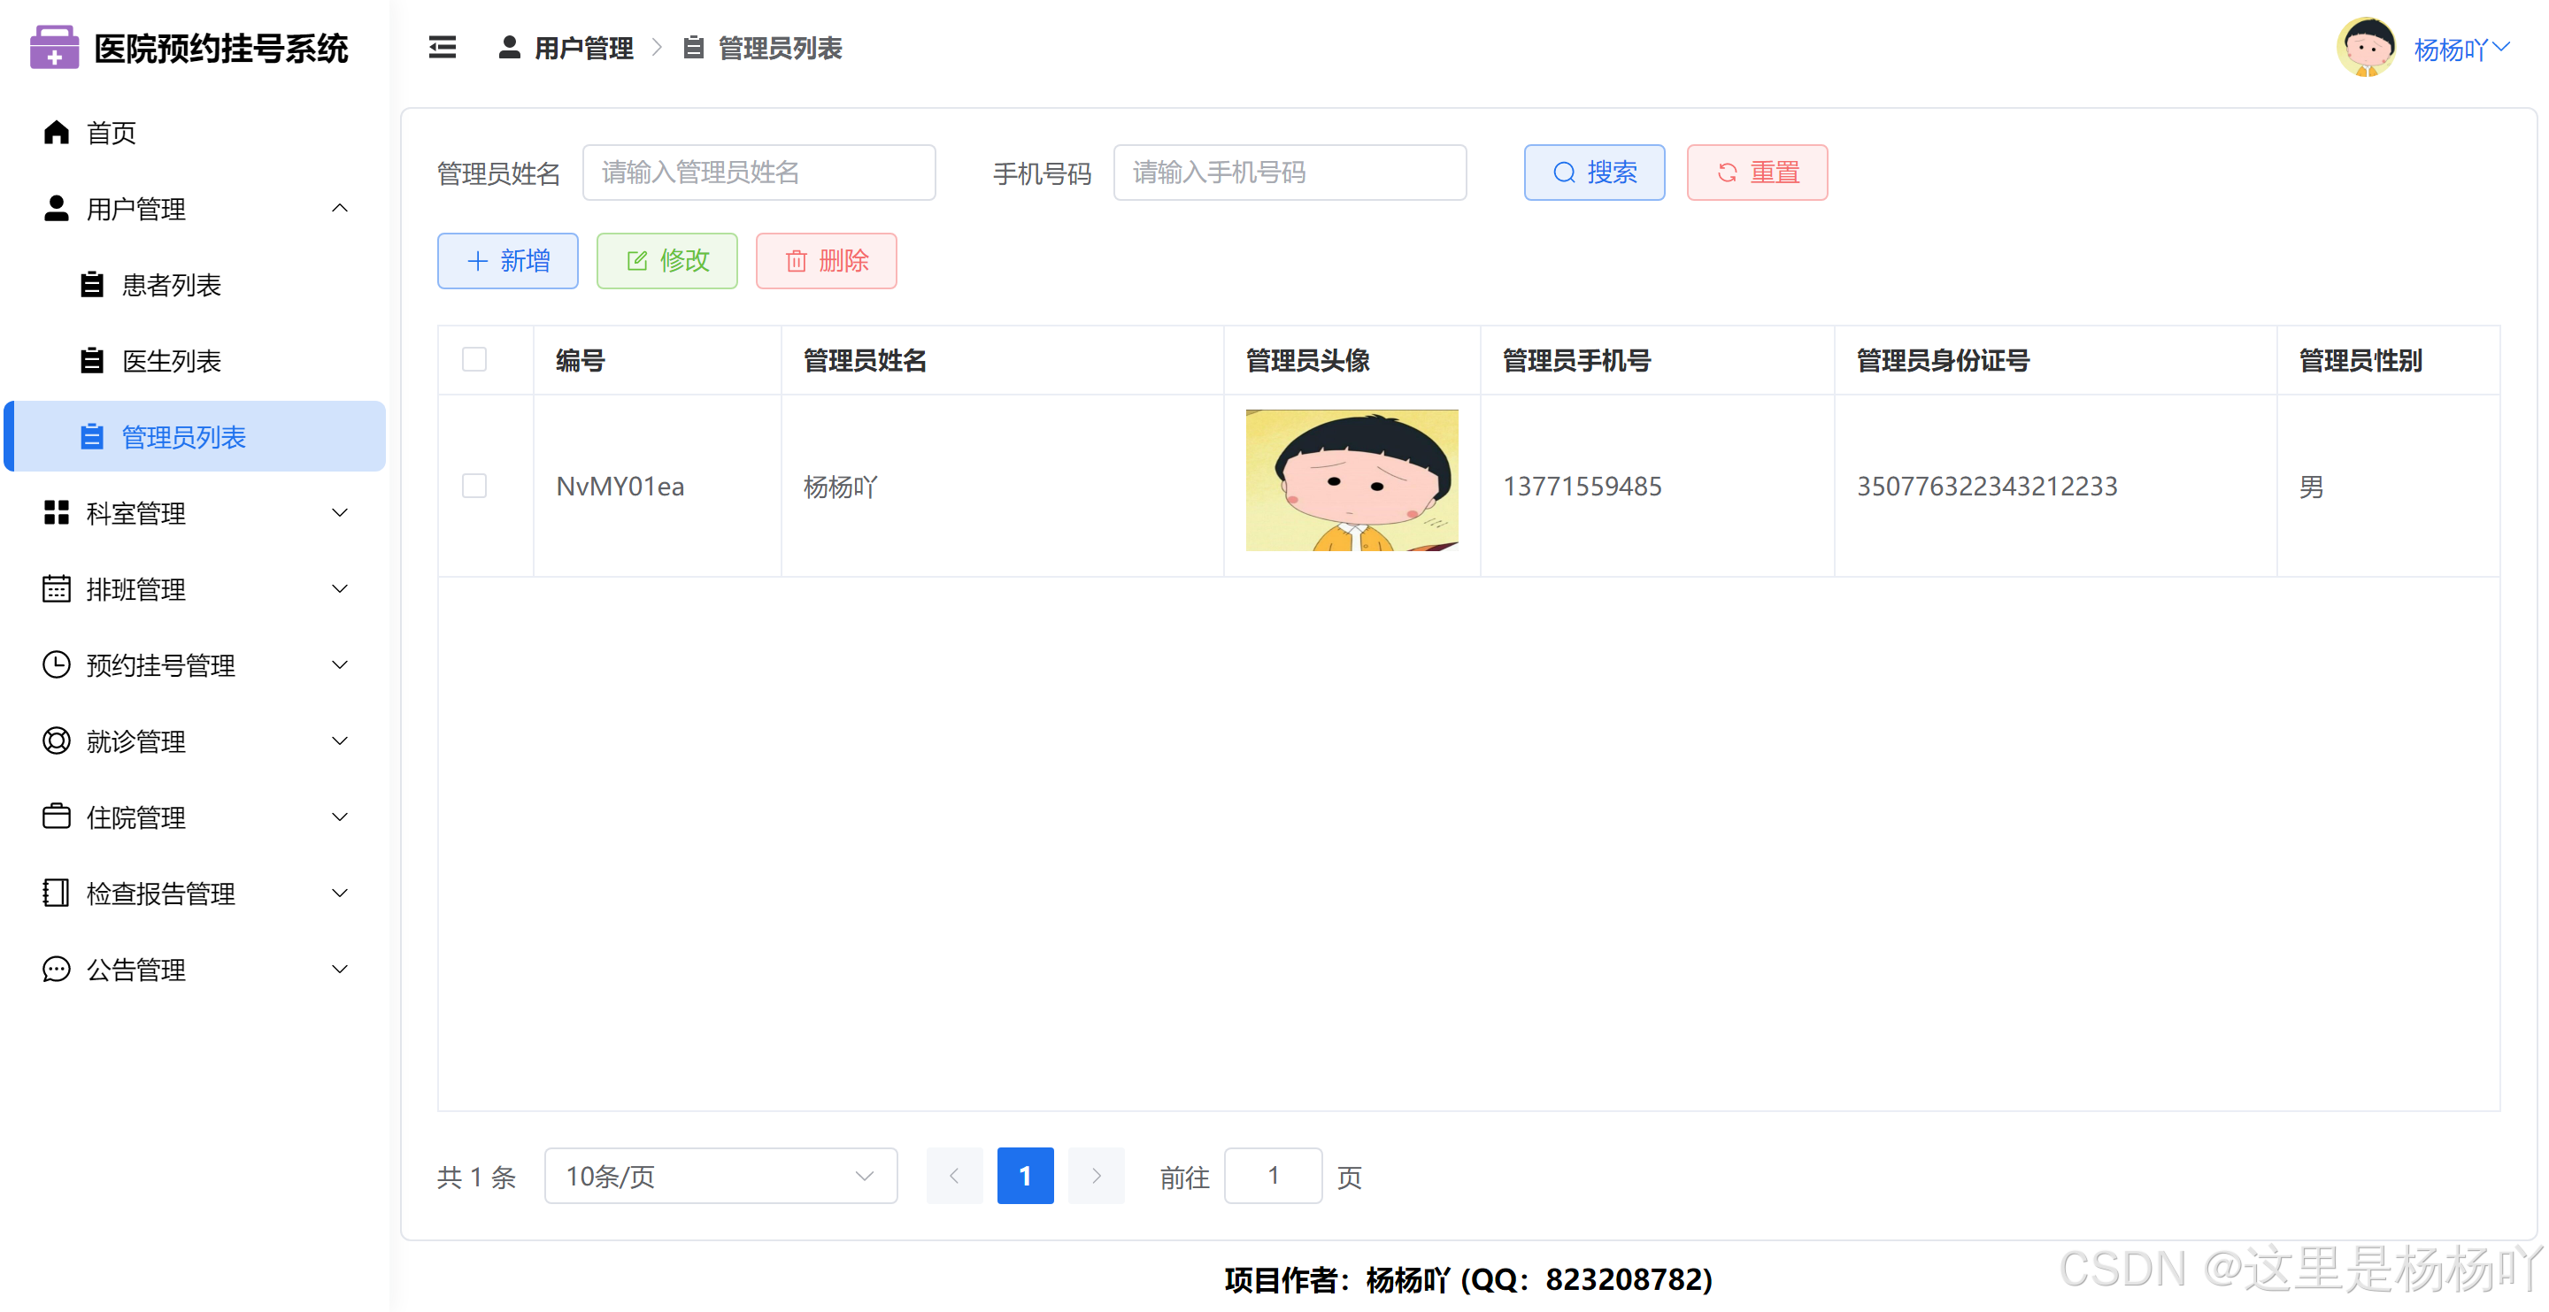Click the user avatar in top right
The width and height of the screenshot is (2549, 1312).
point(2366,48)
